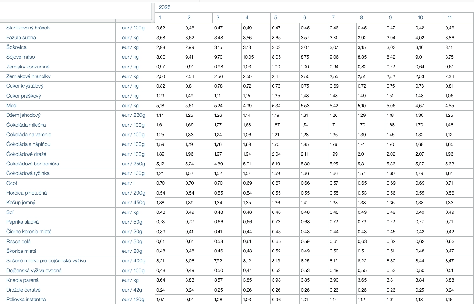
Task: Open 'Sušené mlieko pre dojčenskú výživu' row
Action: coord(46,261)
